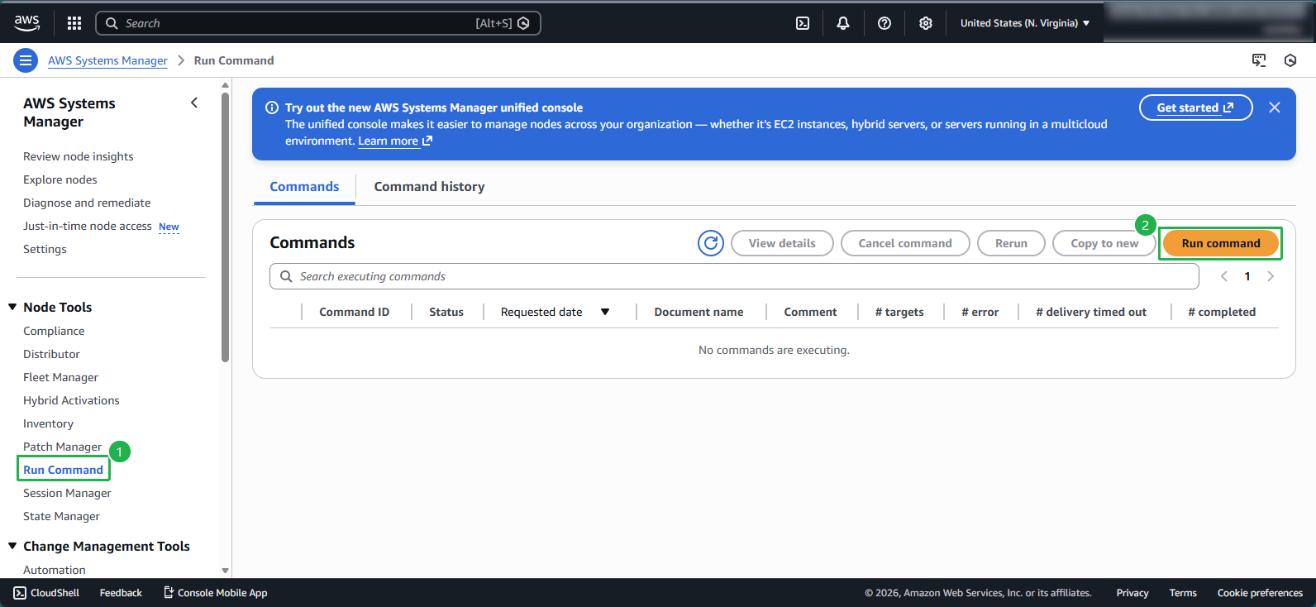Open Just-in-time node access

coord(88,226)
